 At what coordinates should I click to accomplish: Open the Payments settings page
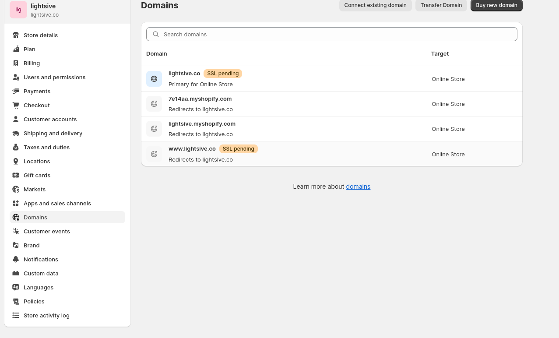click(37, 91)
